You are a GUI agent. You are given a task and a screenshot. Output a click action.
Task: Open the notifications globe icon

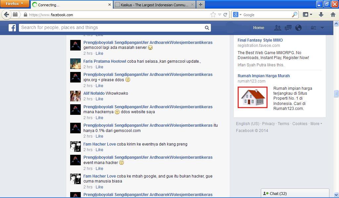pyautogui.click(x=298, y=28)
